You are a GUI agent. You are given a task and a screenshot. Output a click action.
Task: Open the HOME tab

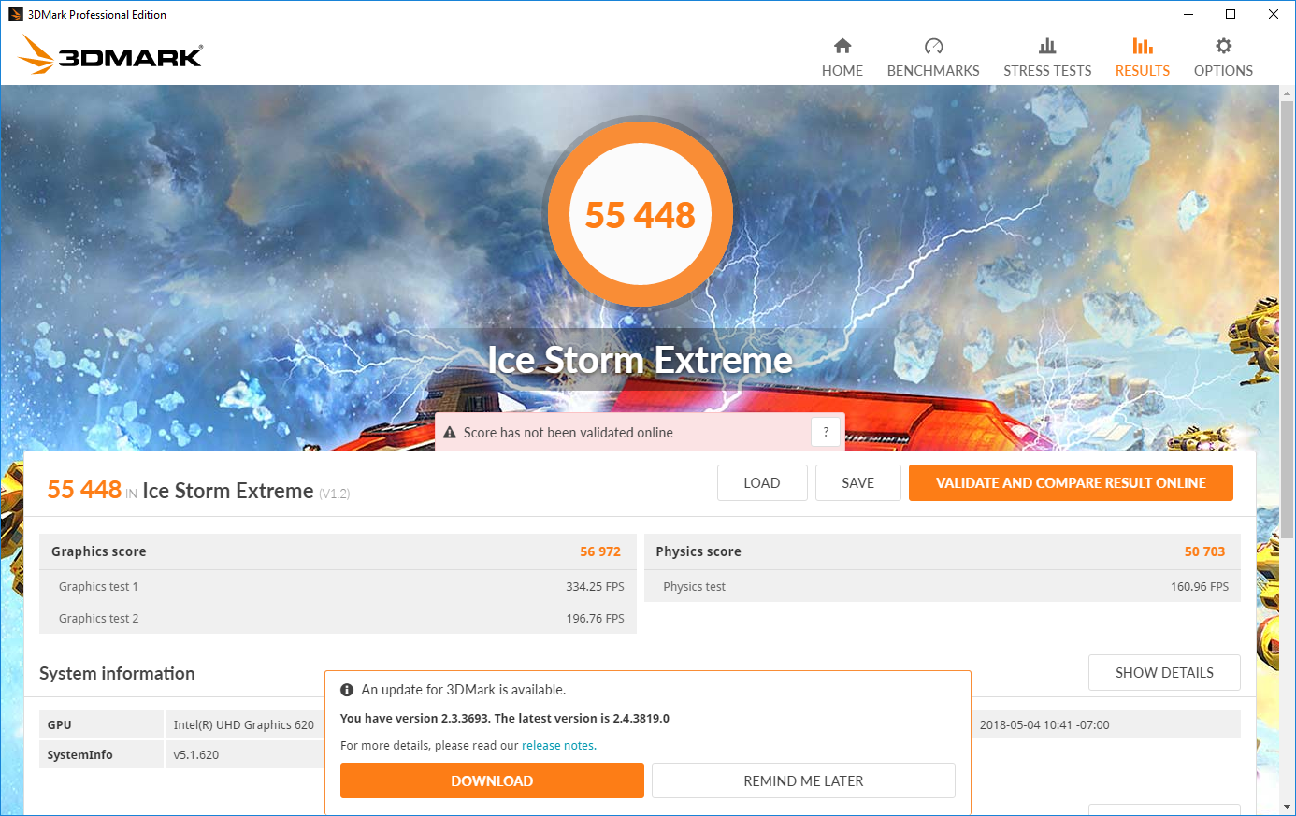(842, 57)
